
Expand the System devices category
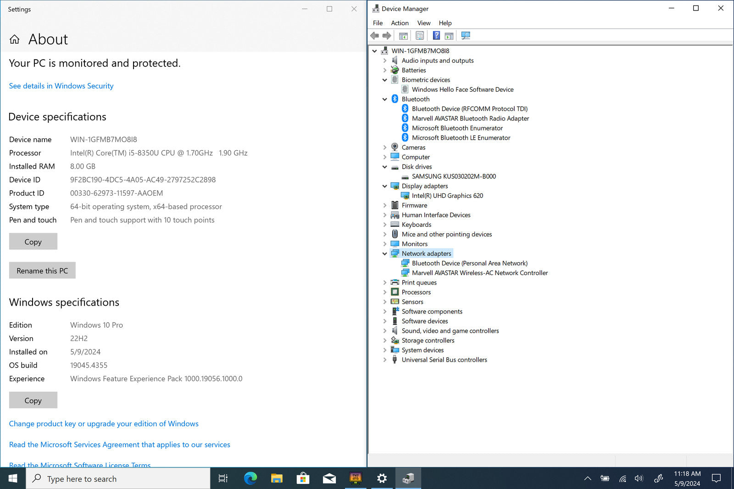point(385,350)
